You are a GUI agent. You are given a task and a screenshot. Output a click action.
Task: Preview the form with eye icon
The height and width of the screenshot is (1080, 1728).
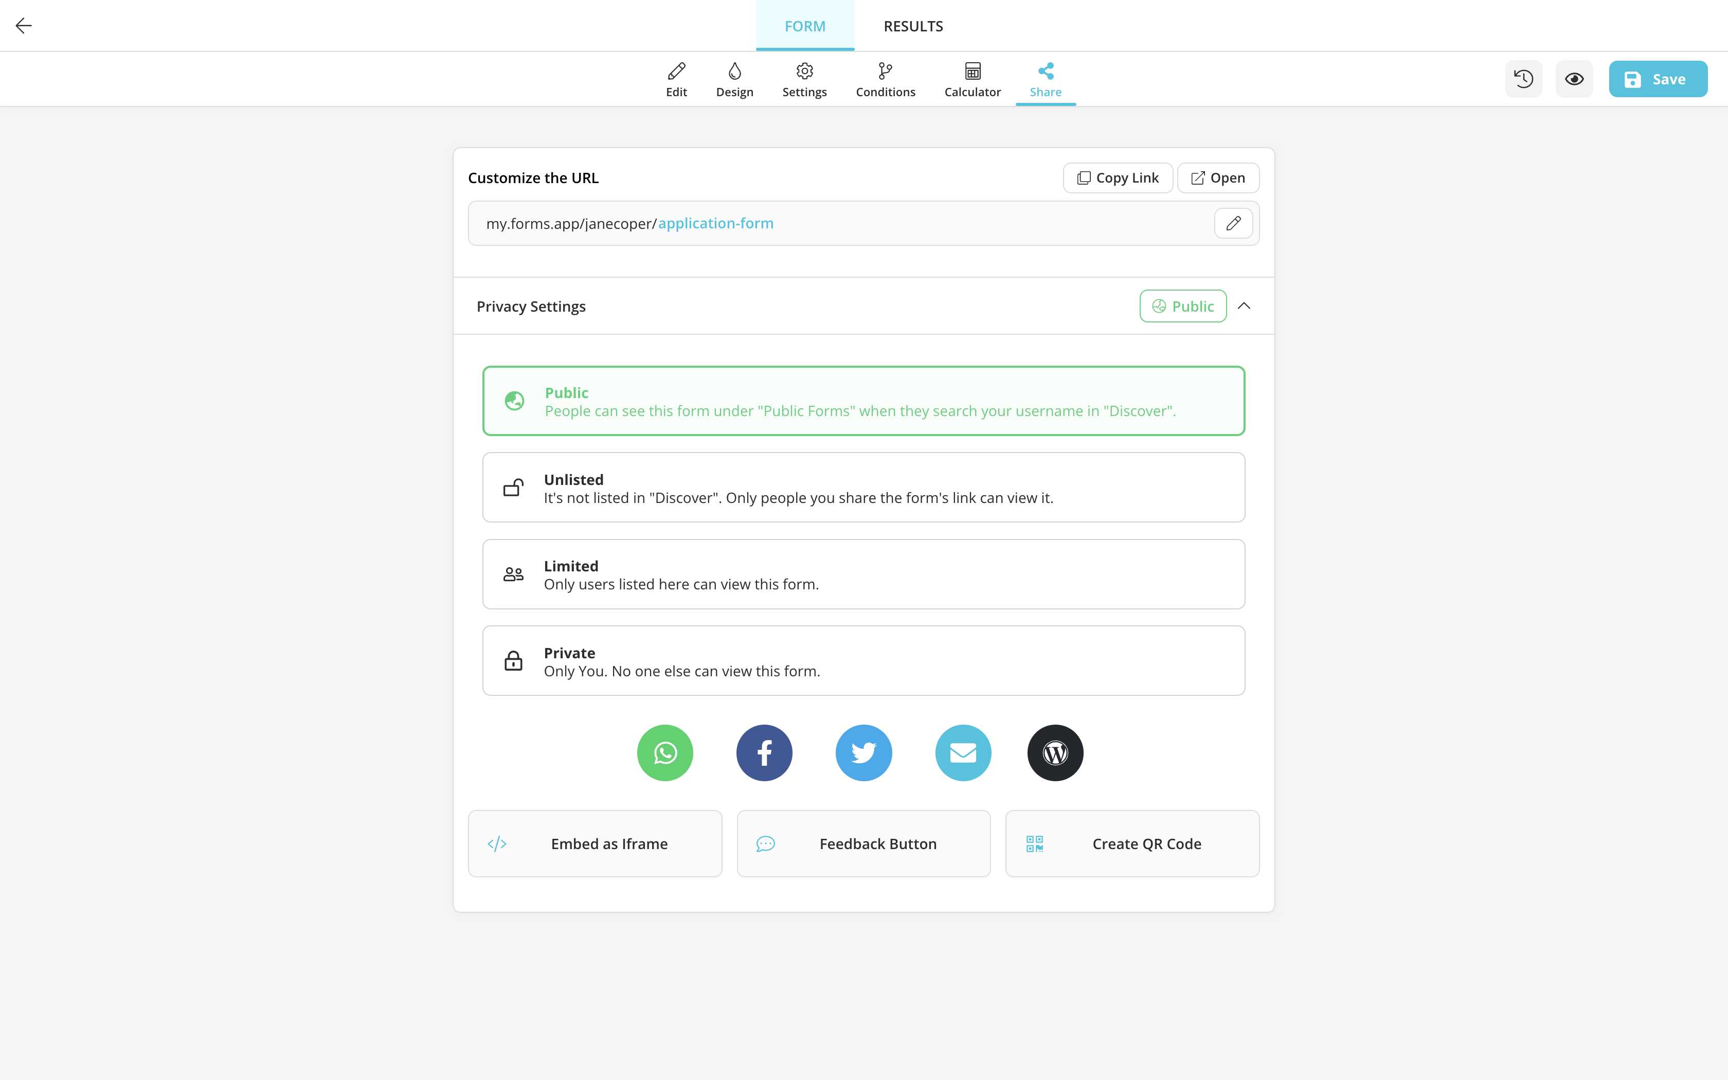1574,79
